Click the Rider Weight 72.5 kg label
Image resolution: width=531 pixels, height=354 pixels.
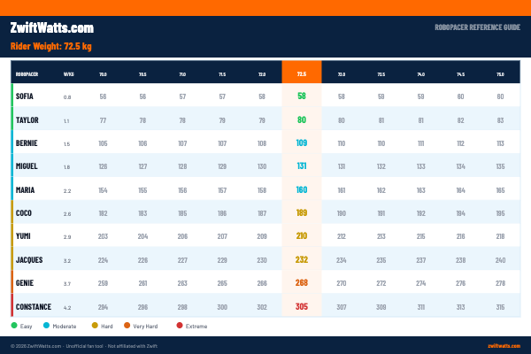coord(50,46)
